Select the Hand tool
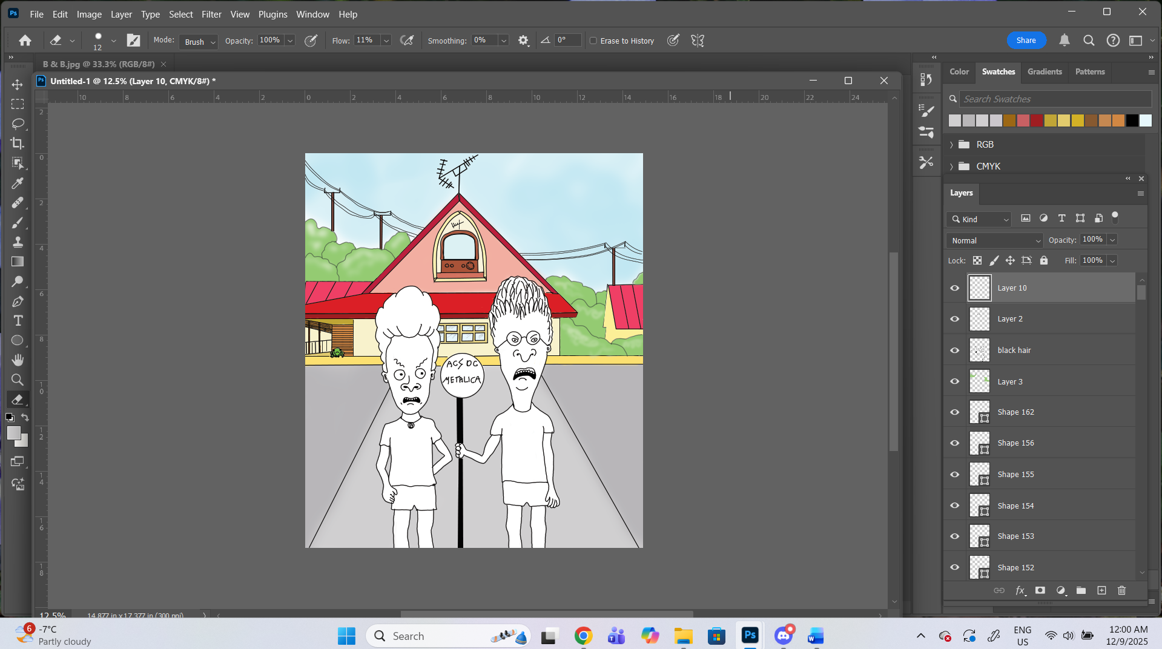The image size is (1162, 649). tap(18, 360)
